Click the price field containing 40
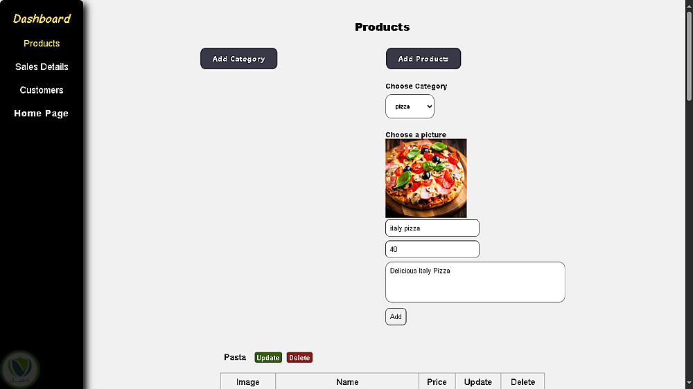The width and height of the screenshot is (693, 389). tap(432, 249)
